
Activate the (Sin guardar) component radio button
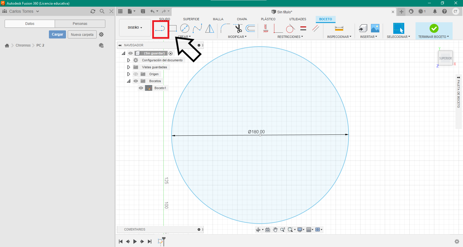point(171,53)
